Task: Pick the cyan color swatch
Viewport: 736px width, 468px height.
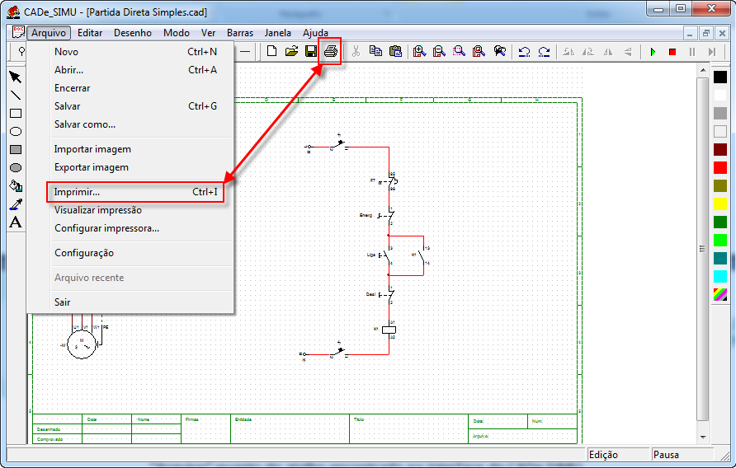Action: pyautogui.click(x=720, y=276)
